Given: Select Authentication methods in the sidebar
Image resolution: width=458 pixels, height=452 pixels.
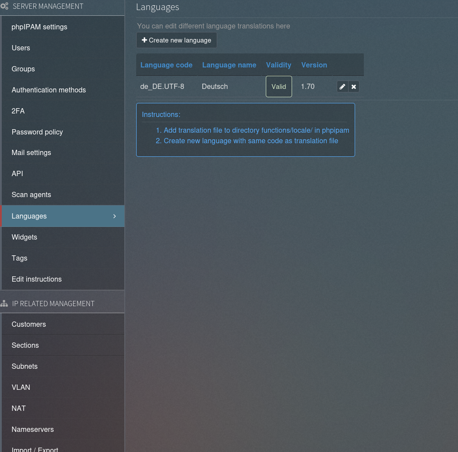Looking at the screenshot, I should coord(49,90).
